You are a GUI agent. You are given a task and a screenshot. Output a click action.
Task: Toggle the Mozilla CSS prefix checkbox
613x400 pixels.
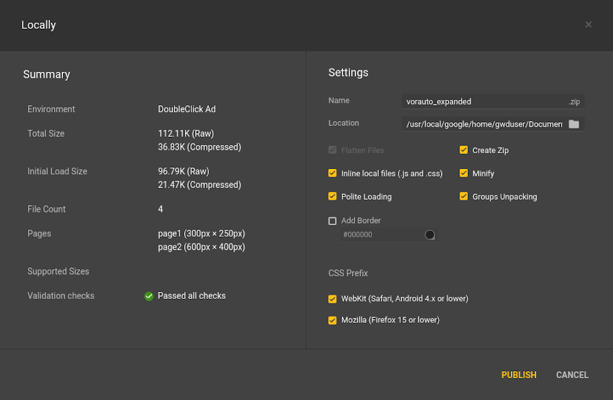(333, 320)
